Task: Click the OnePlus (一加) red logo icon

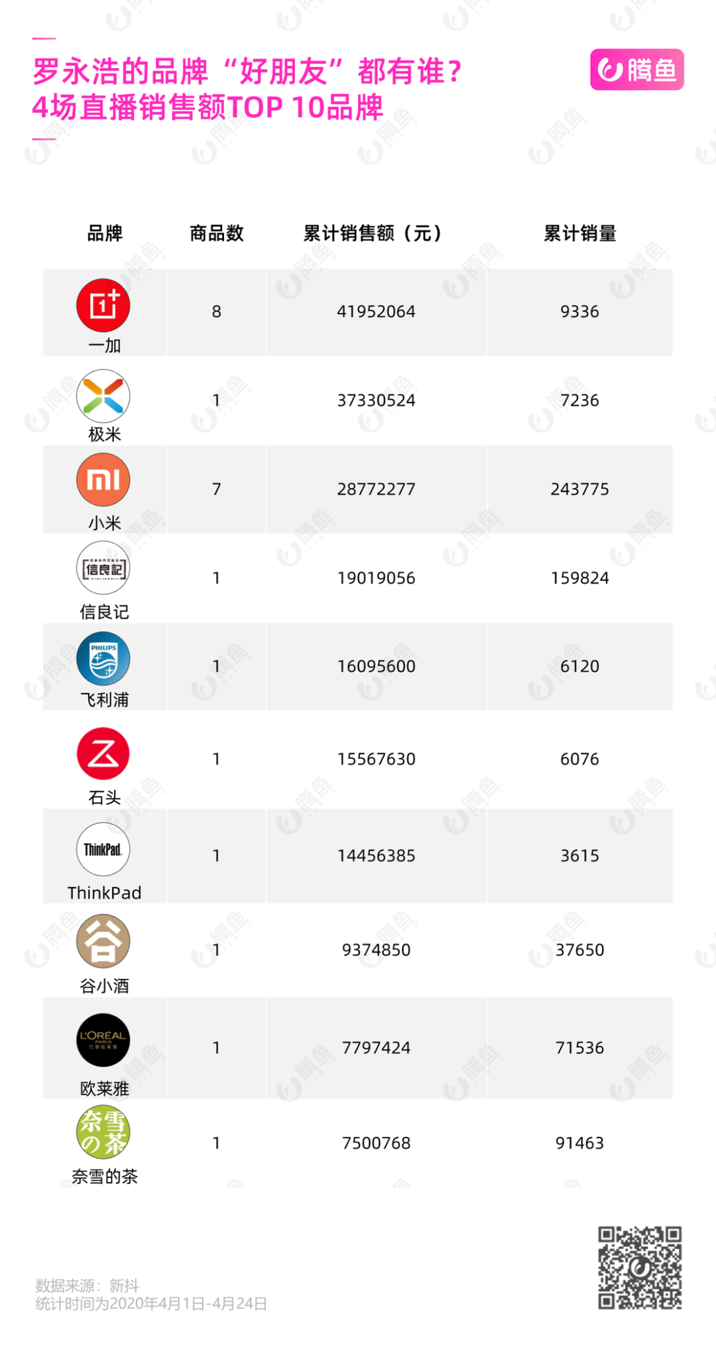Action: (x=103, y=305)
